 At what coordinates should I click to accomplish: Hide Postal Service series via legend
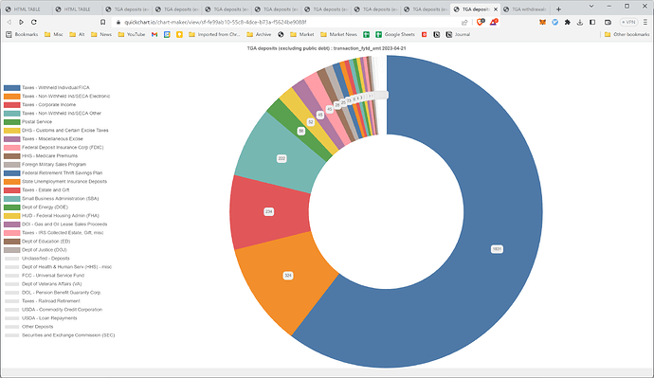[x=27, y=121]
